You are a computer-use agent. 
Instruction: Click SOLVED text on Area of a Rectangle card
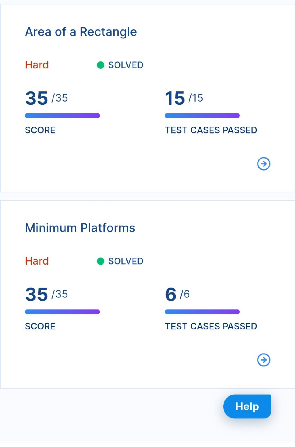coord(126,65)
